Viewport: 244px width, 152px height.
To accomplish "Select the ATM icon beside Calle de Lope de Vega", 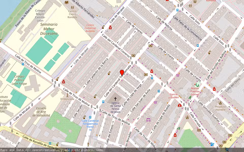I will pyautogui.click(x=146, y=74).
